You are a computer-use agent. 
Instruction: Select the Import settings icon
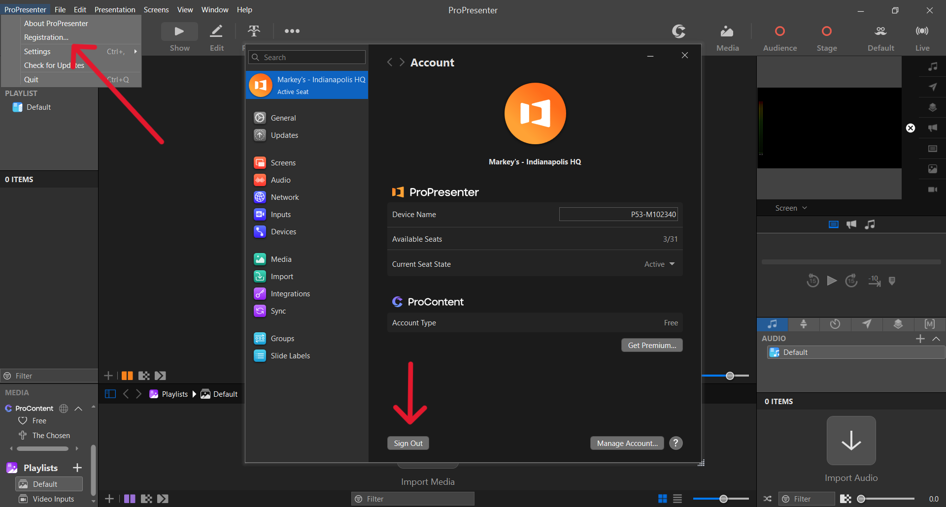point(260,277)
